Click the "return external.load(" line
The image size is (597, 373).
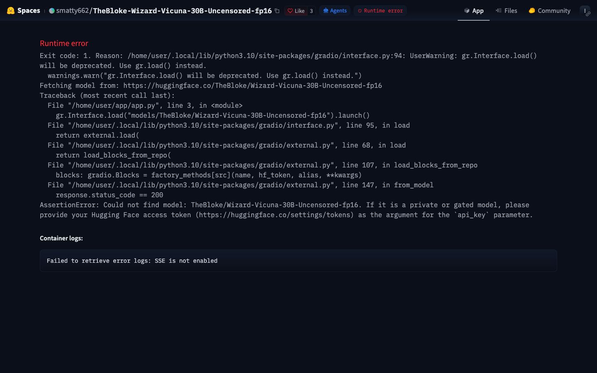pos(97,135)
